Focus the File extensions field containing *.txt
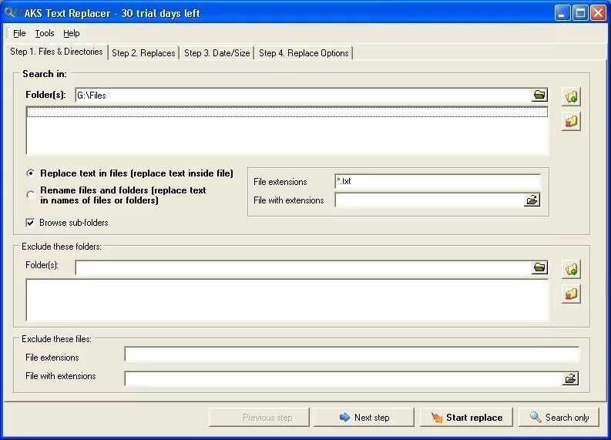 (x=438, y=181)
